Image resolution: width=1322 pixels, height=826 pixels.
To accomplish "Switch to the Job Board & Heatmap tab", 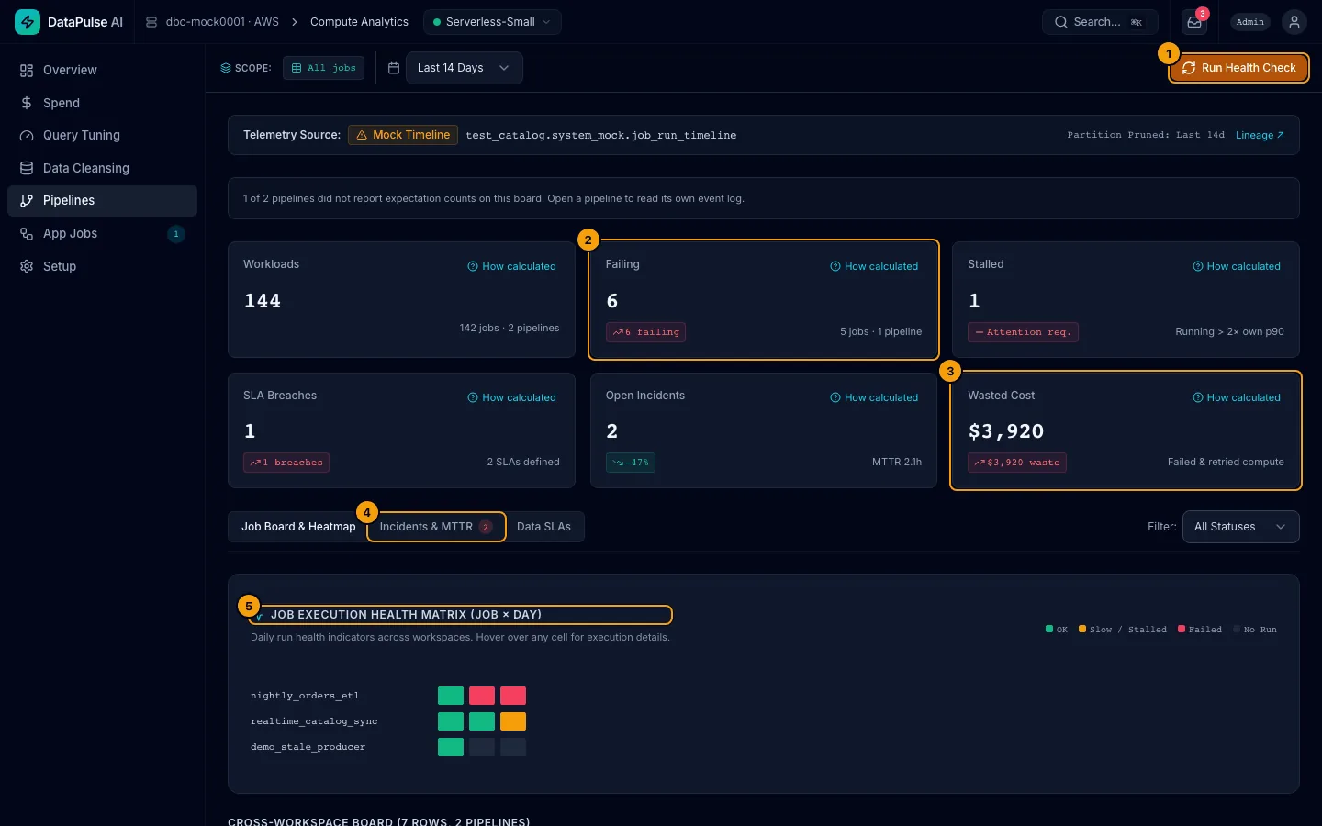I will (298, 527).
